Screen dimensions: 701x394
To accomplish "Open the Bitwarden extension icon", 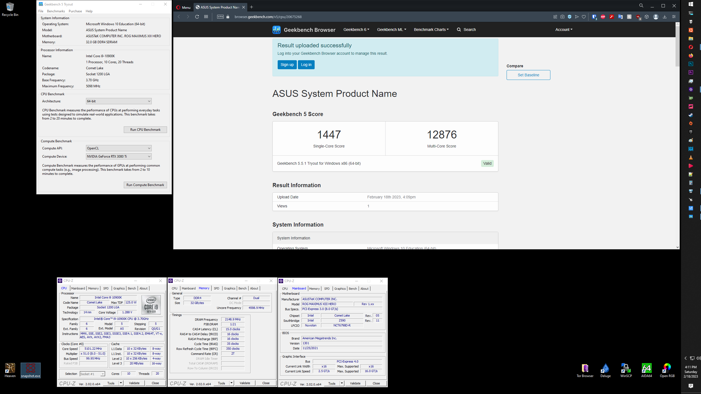I will tap(594, 17).
